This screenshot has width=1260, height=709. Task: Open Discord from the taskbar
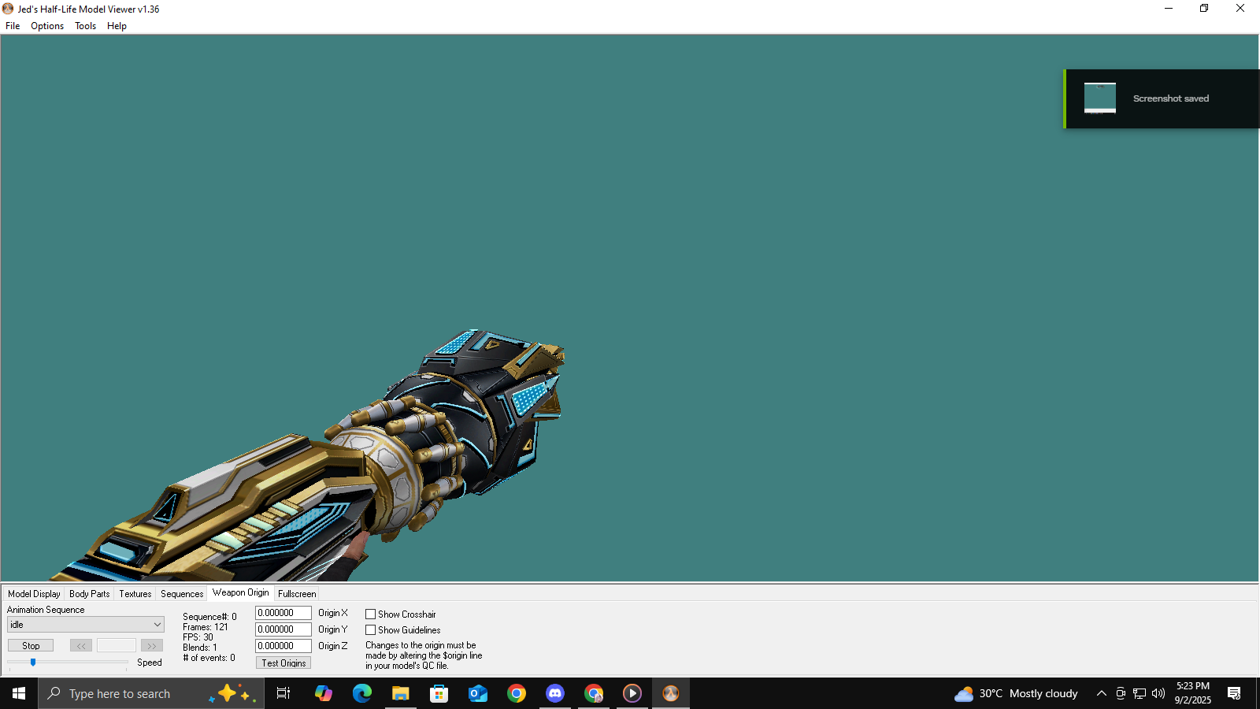coord(555,693)
